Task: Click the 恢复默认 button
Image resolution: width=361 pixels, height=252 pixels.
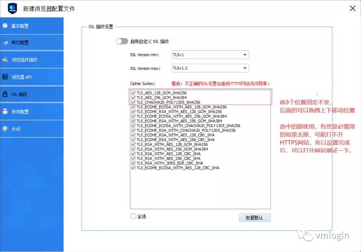Action: pyautogui.click(x=255, y=217)
